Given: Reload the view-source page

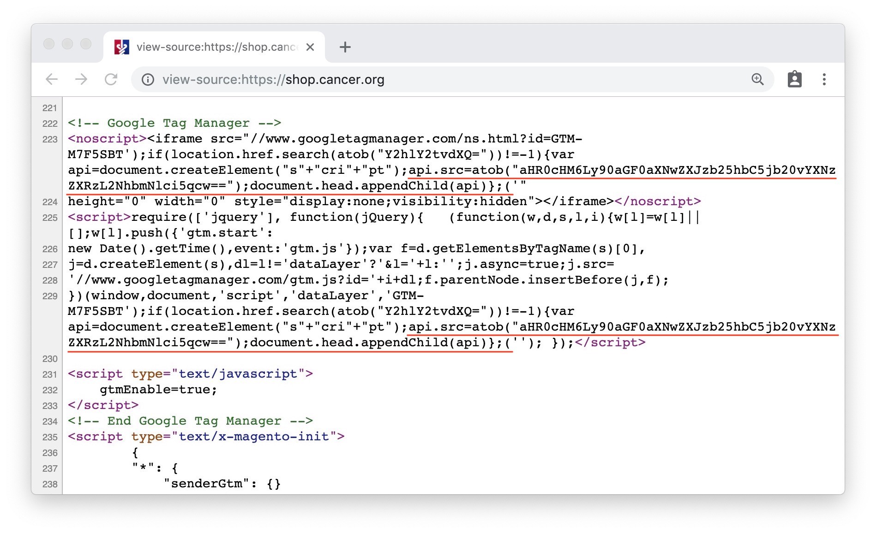Looking at the screenshot, I should pyautogui.click(x=111, y=79).
